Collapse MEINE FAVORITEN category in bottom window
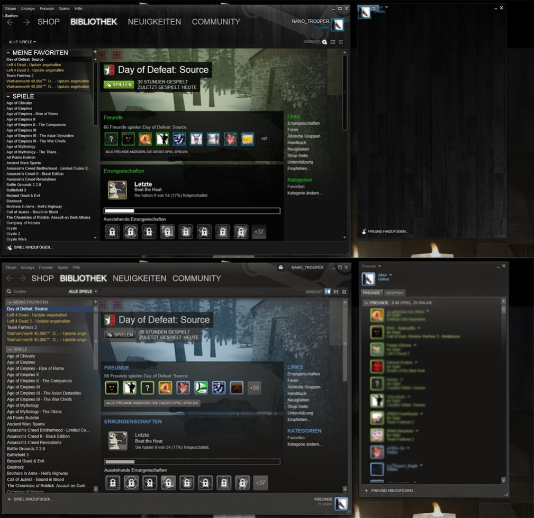Image resolution: width=534 pixels, height=518 pixels. 10,302
